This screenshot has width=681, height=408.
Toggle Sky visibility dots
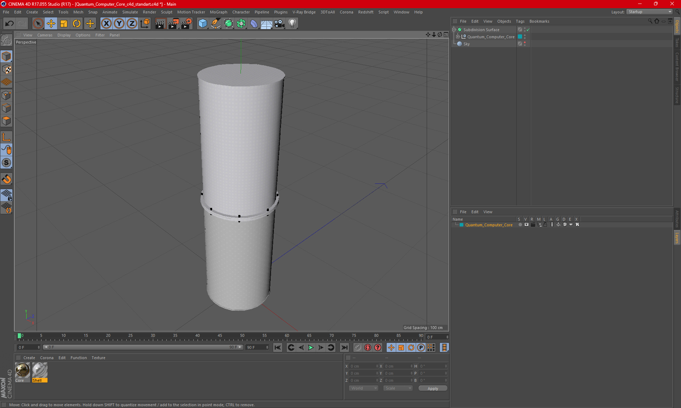click(x=525, y=44)
